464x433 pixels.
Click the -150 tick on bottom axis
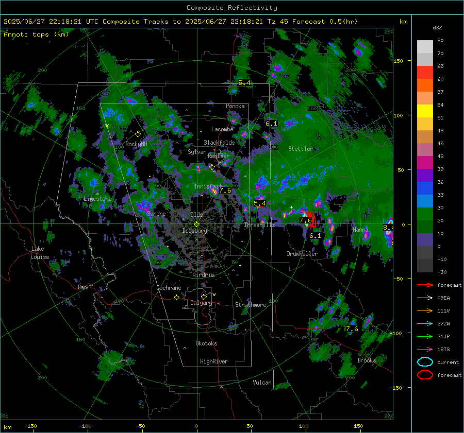30,426
